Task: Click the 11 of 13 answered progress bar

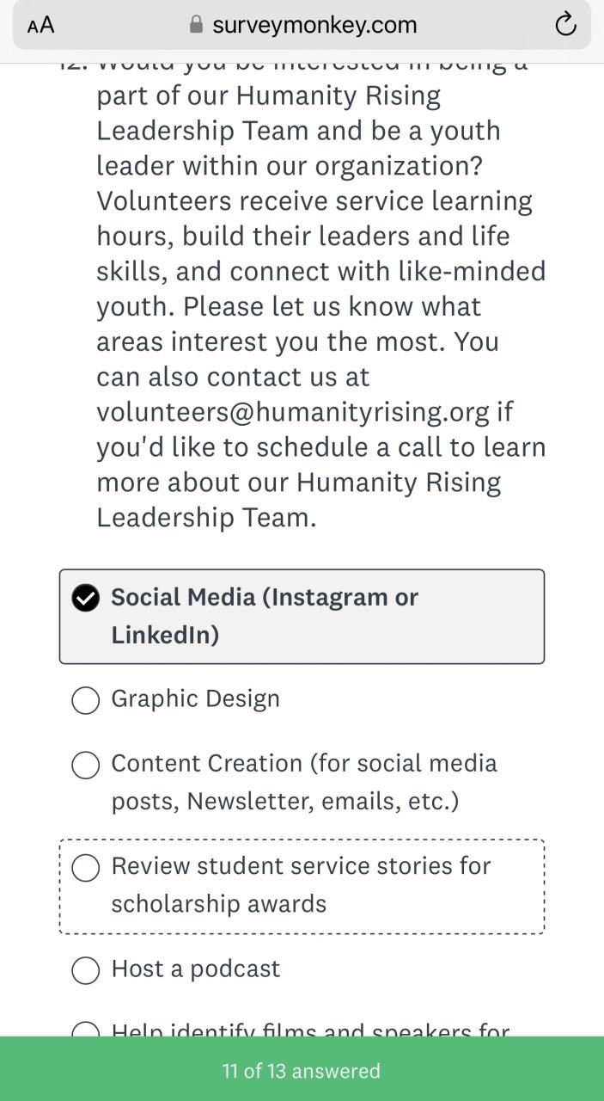Action: click(x=302, y=1071)
